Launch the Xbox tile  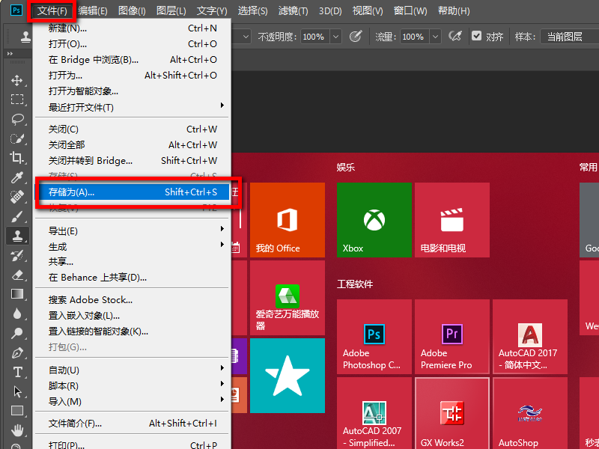tap(373, 219)
